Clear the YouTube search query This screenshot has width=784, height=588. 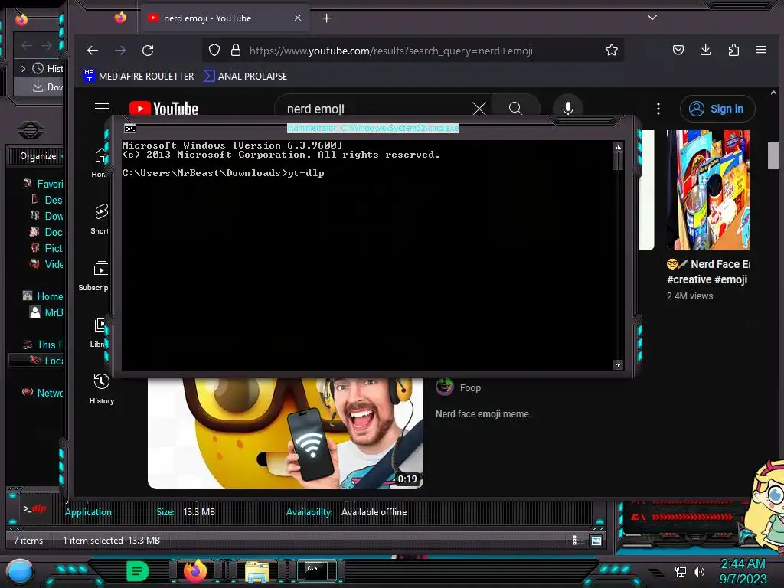point(479,109)
